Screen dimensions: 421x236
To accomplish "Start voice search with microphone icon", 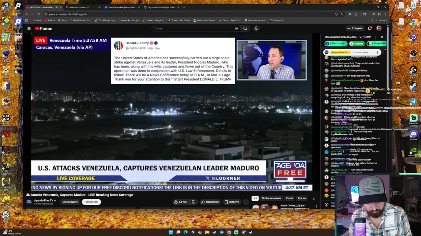I will (x=256, y=29).
